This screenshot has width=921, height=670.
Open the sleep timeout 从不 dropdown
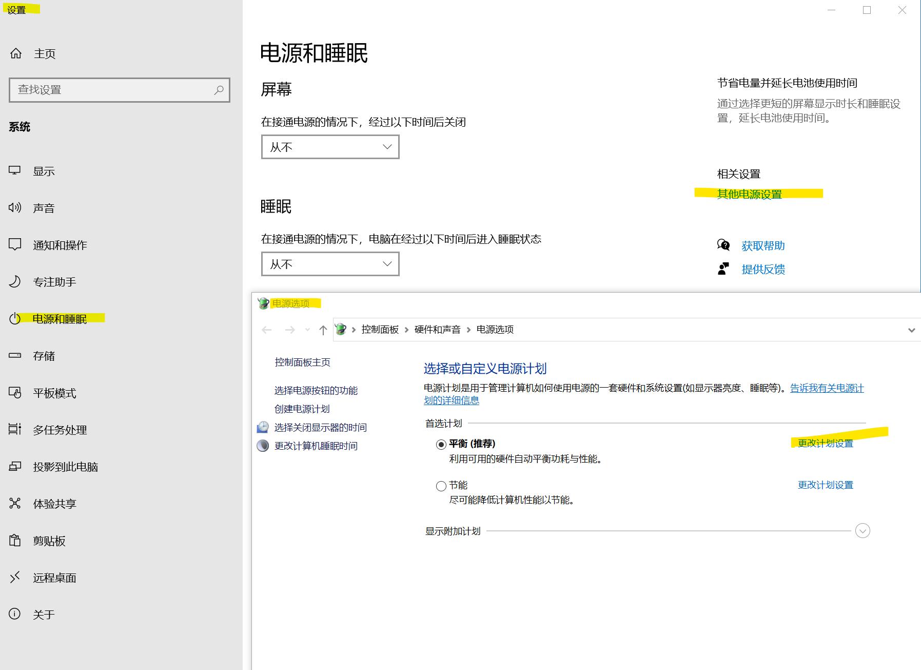(x=330, y=264)
